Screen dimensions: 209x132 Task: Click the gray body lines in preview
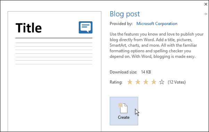click(54, 54)
